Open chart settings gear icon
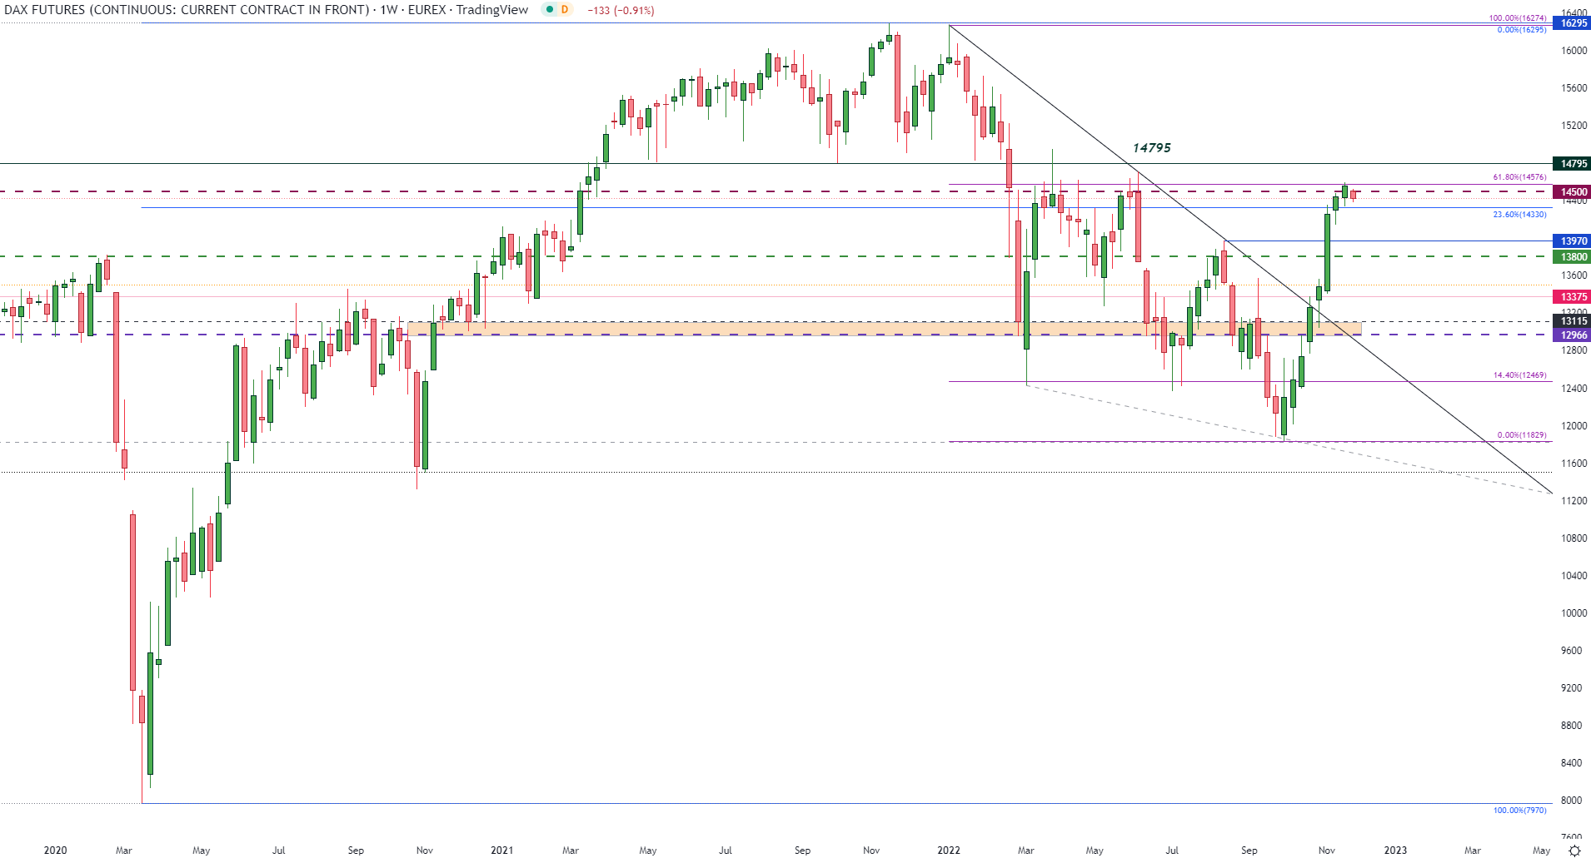This screenshot has height=858, width=1591. pyautogui.click(x=1574, y=851)
